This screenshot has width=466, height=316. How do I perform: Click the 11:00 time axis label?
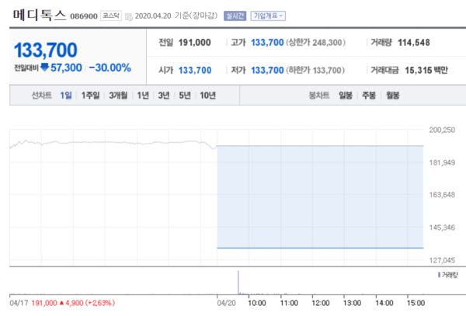289,304
